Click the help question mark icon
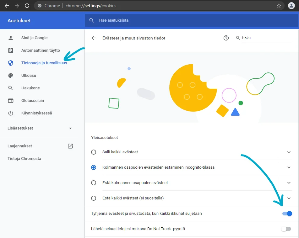 tap(226, 38)
